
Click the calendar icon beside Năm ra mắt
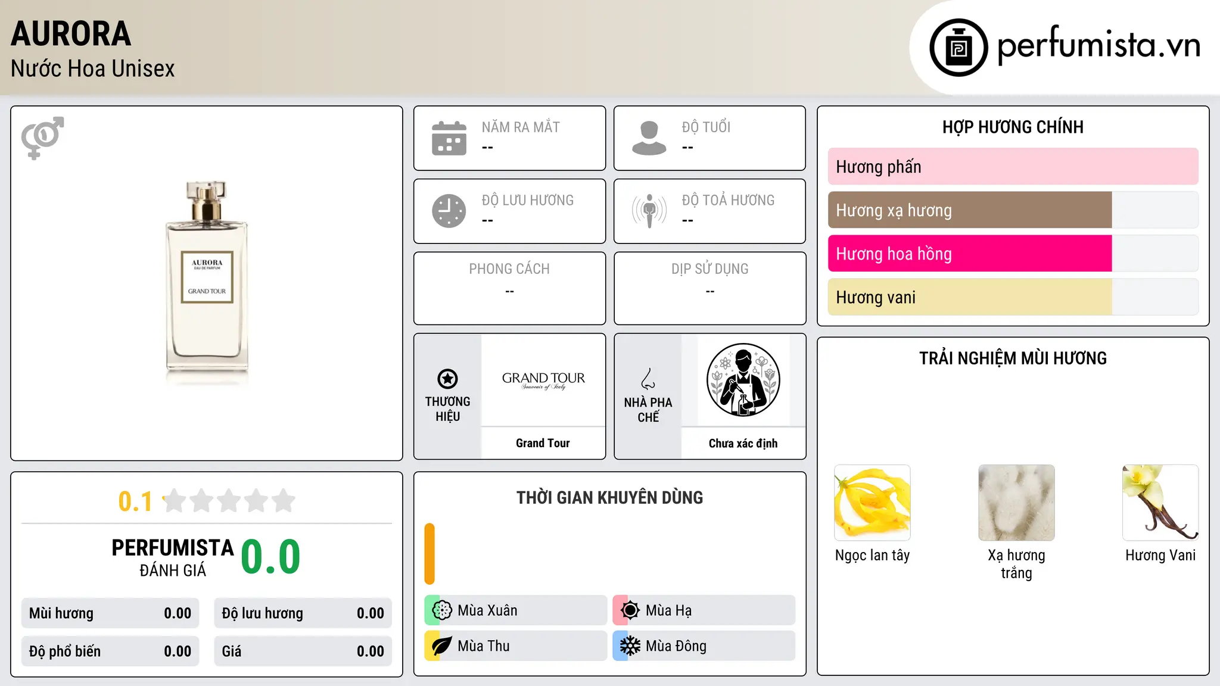(449, 138)
